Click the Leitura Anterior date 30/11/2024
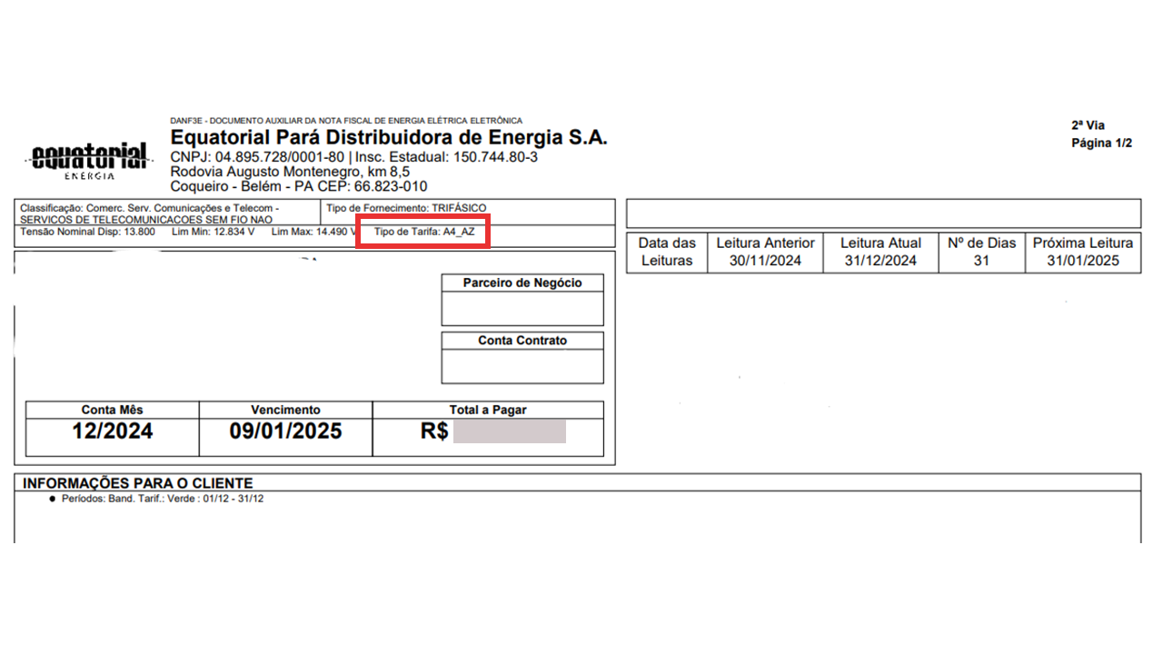 click(x=767, y=261)
